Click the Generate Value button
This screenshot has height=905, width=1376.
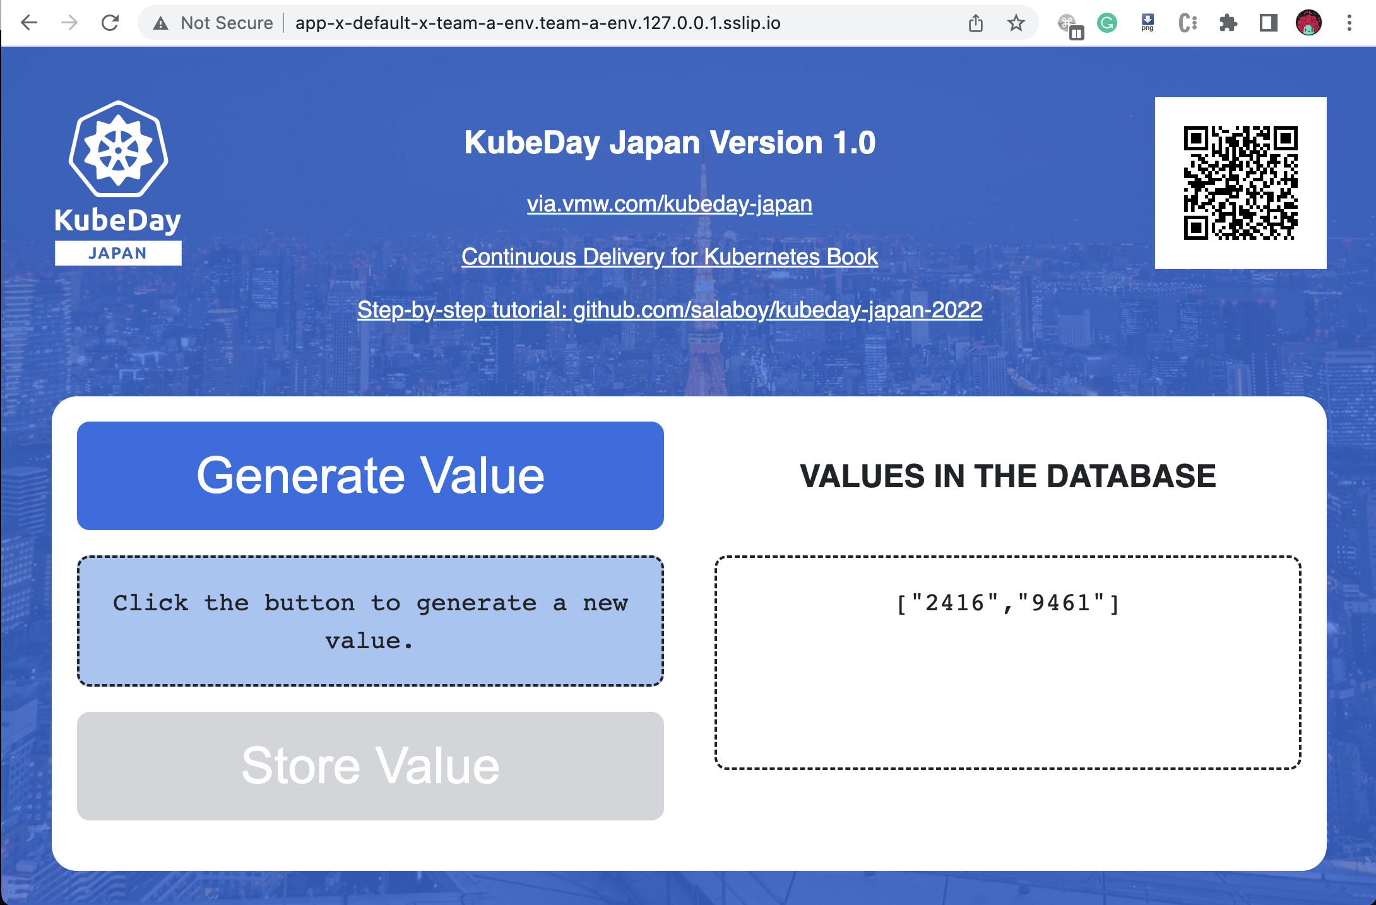coord(370,476)
